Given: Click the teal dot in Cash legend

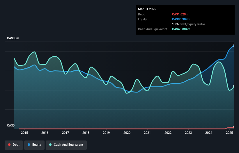Looking at the screenshot, I should point(50,145).
